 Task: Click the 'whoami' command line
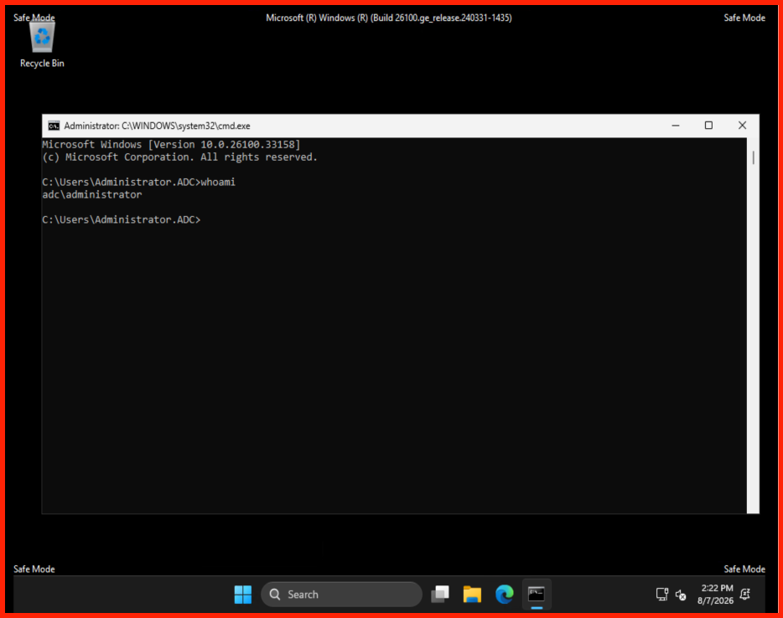click(x=139, y=182)
